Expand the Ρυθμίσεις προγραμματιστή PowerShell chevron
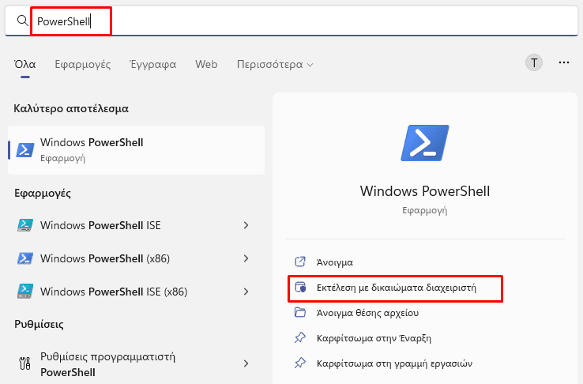The image size is (583, 384). coord(246,363)
